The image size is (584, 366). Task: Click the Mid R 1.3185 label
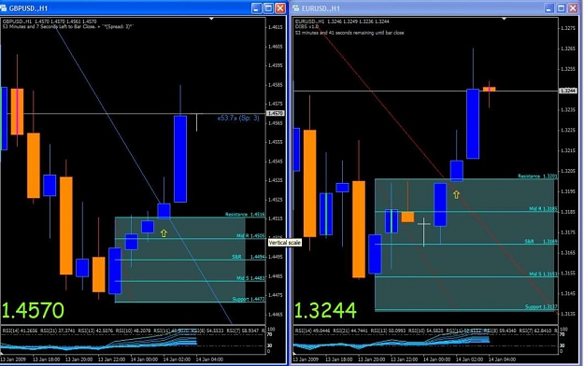(544, 209)
